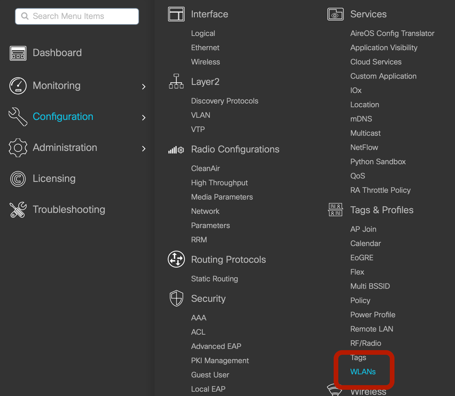Click the Dashboard icon in sidebar
This screenshot has width=455, height=396.
(18, 53)
